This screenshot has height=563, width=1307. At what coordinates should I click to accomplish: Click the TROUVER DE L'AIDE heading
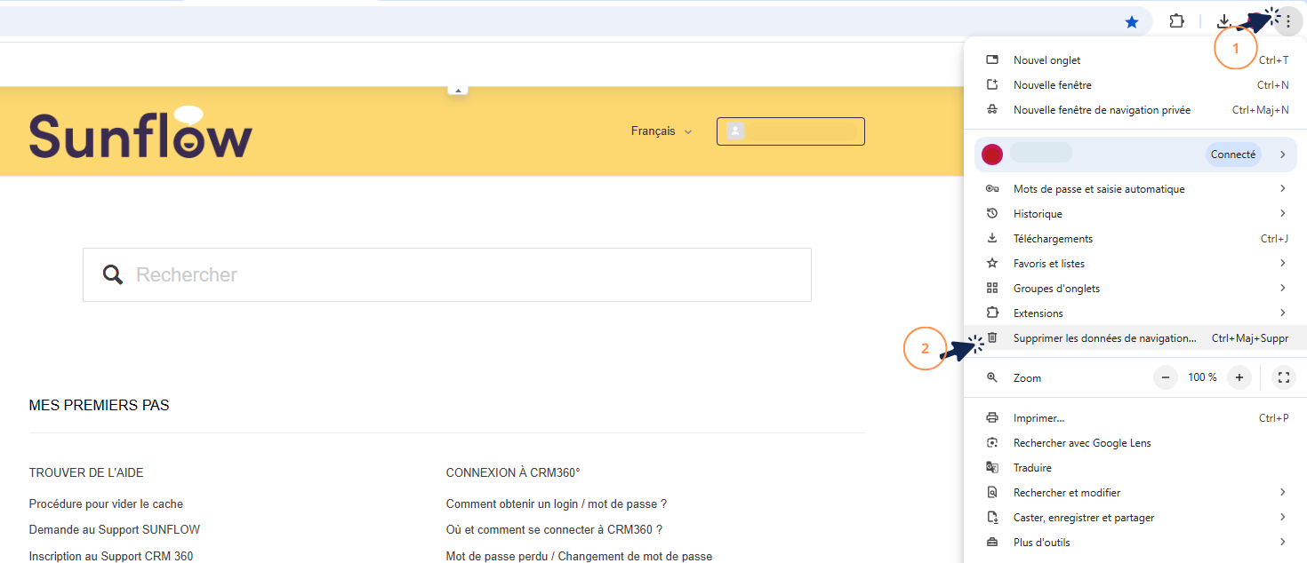pos(86,472)
